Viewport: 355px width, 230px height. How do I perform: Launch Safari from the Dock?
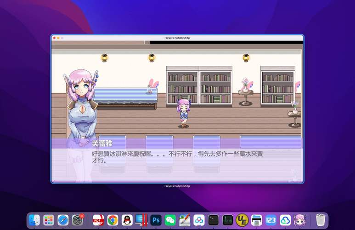tap(63, 220)
